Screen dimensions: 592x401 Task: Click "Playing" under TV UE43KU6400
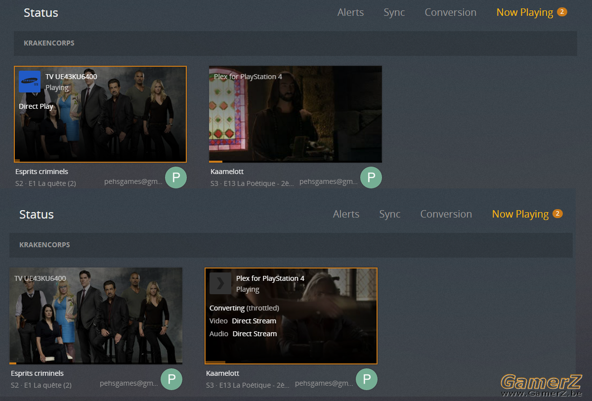pyautogui.click(x=57, y=88)
